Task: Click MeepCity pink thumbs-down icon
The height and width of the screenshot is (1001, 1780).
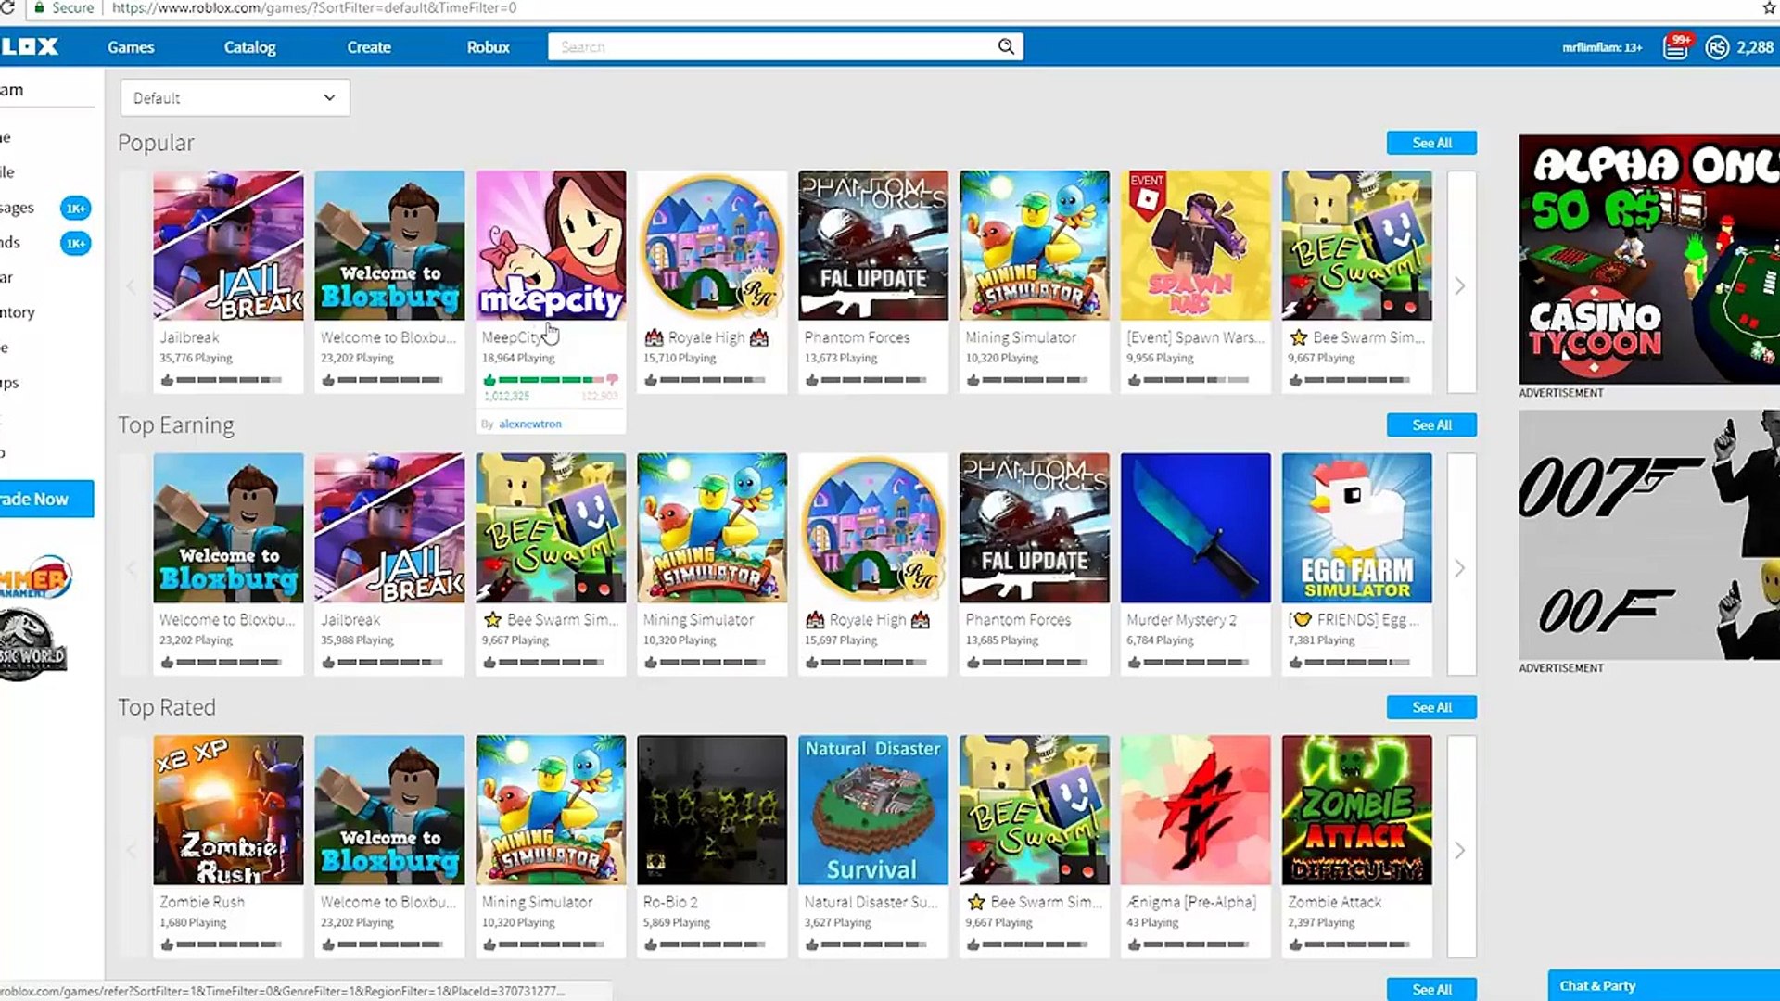Action: [x=612, y=380]
